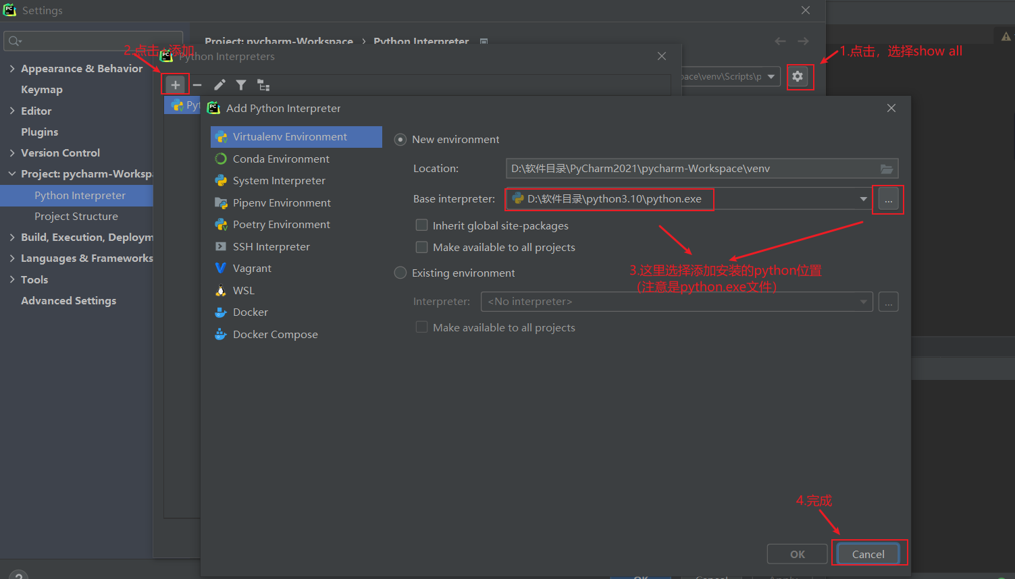Click OK in Add Python Interpreter dialog
The image size is (1015, 579).
click(x=798, y=554)
